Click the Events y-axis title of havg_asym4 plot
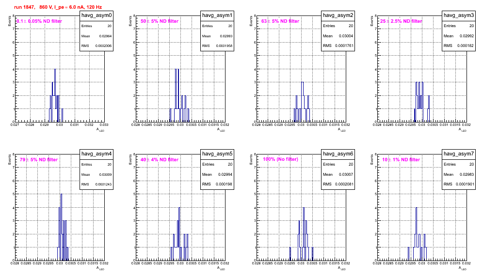The image size is (483, 277). (9, 160)
